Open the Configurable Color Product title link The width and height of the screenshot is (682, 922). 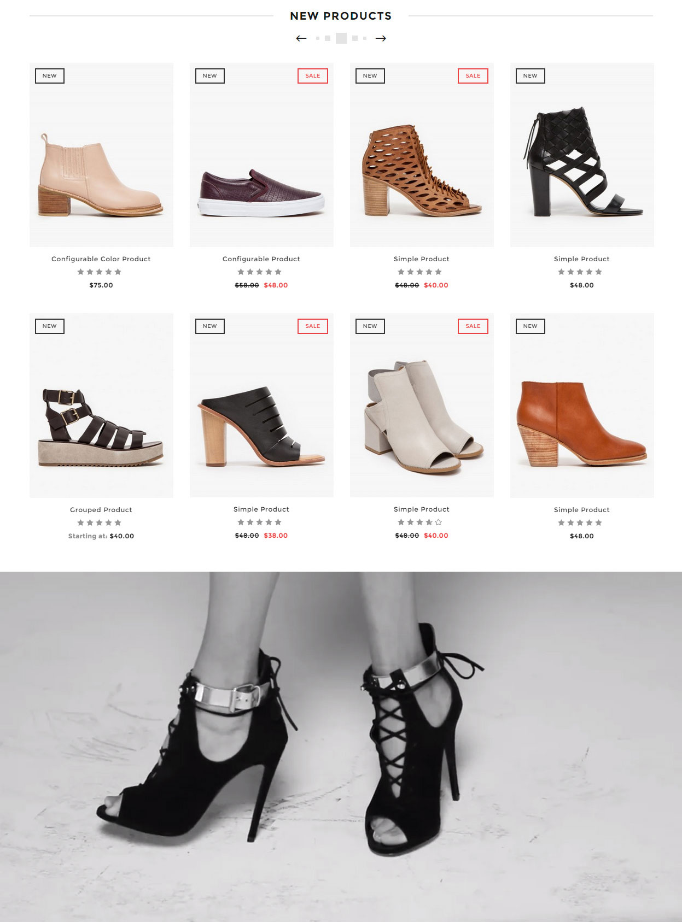pyautogui.click(x=101, y=259)
